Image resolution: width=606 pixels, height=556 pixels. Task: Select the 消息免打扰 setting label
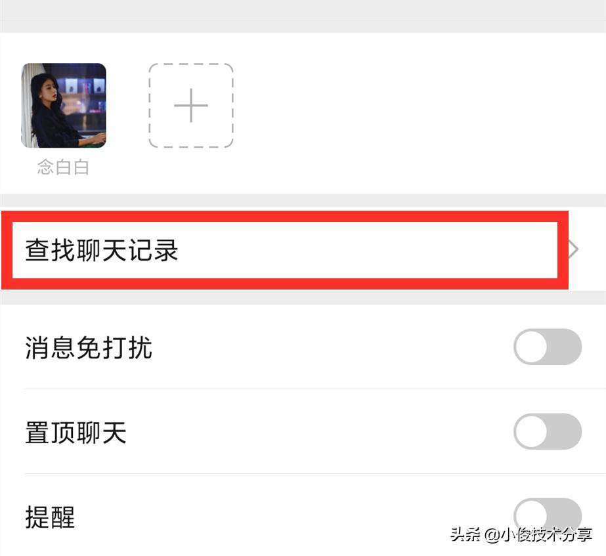point(89,347)
